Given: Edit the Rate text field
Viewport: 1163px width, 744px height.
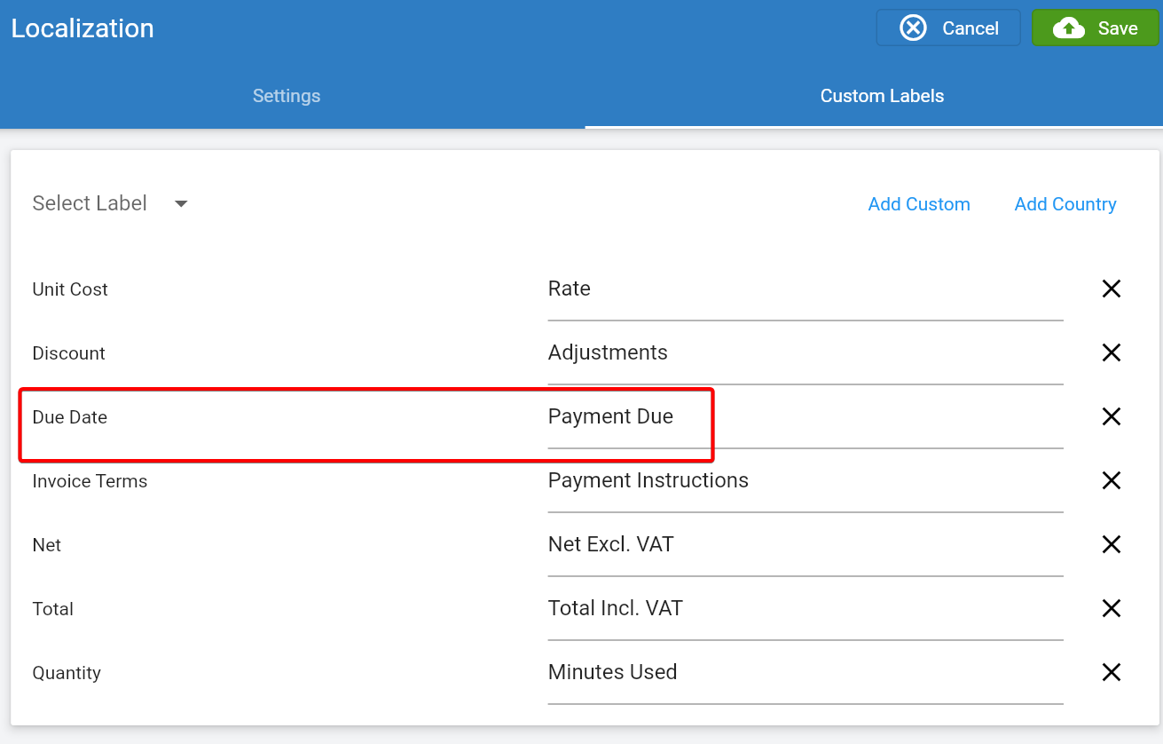Looking at the screenshot, I should click(x=805, y=289).
